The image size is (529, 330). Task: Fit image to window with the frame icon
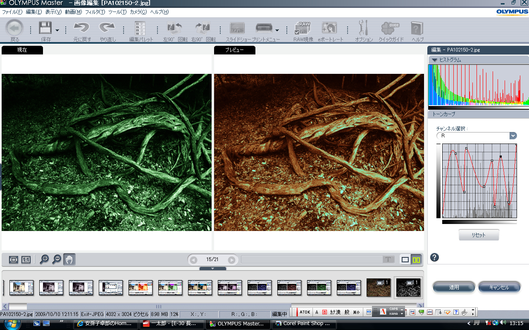pyautogui.click(x=14, y=260)
